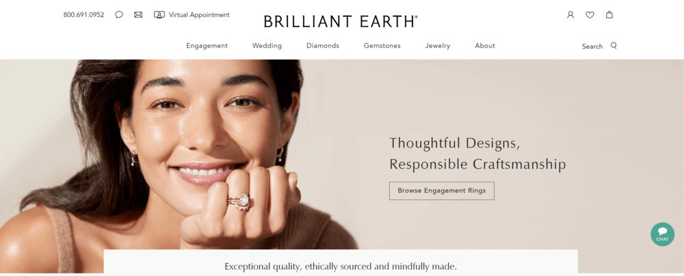Click the Brilliant Earth logo
Screen dimensions: 684x276
point(340,21)
